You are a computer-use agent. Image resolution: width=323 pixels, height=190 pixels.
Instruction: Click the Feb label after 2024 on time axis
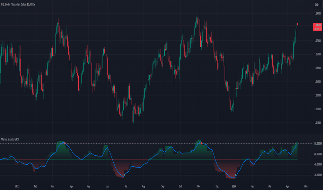tap(252, 186)
